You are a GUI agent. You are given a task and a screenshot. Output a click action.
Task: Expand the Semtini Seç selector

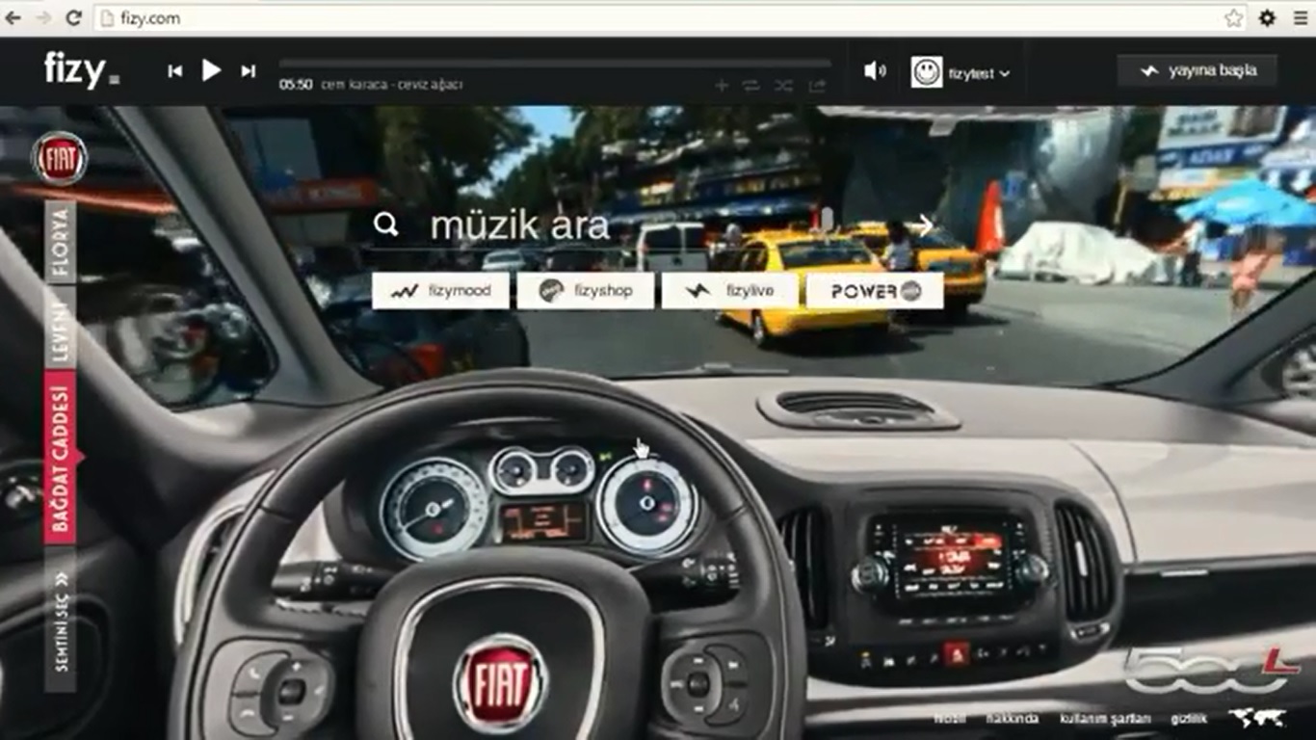click(x=60, y=619)
